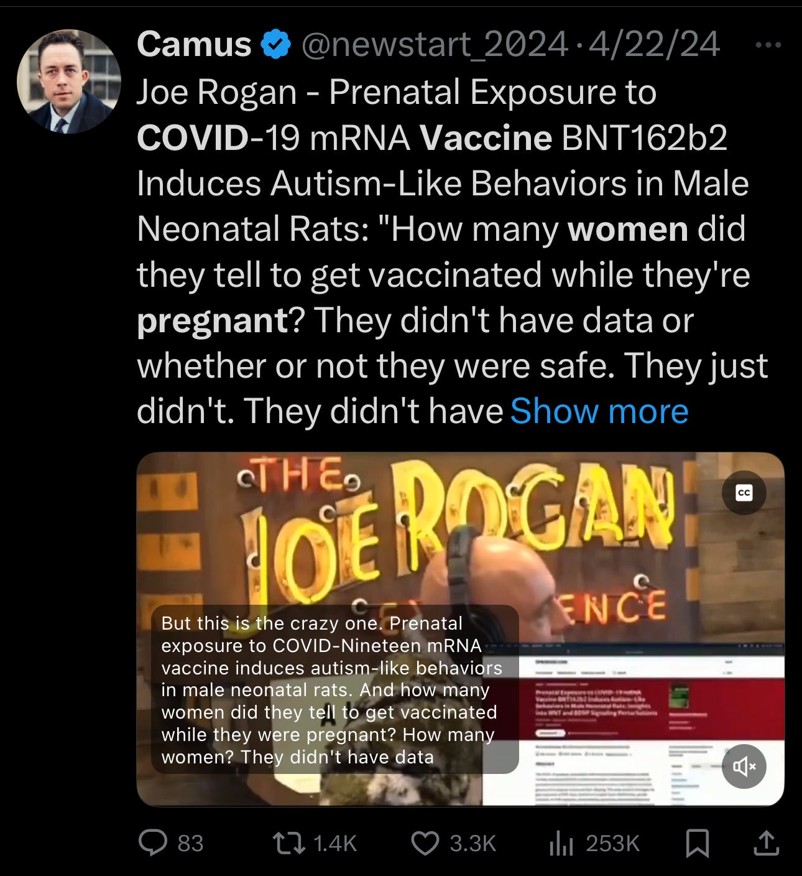Open Camus's profile picture
The height and width of the screenshot is (876, 802).
tap(68, 82)
